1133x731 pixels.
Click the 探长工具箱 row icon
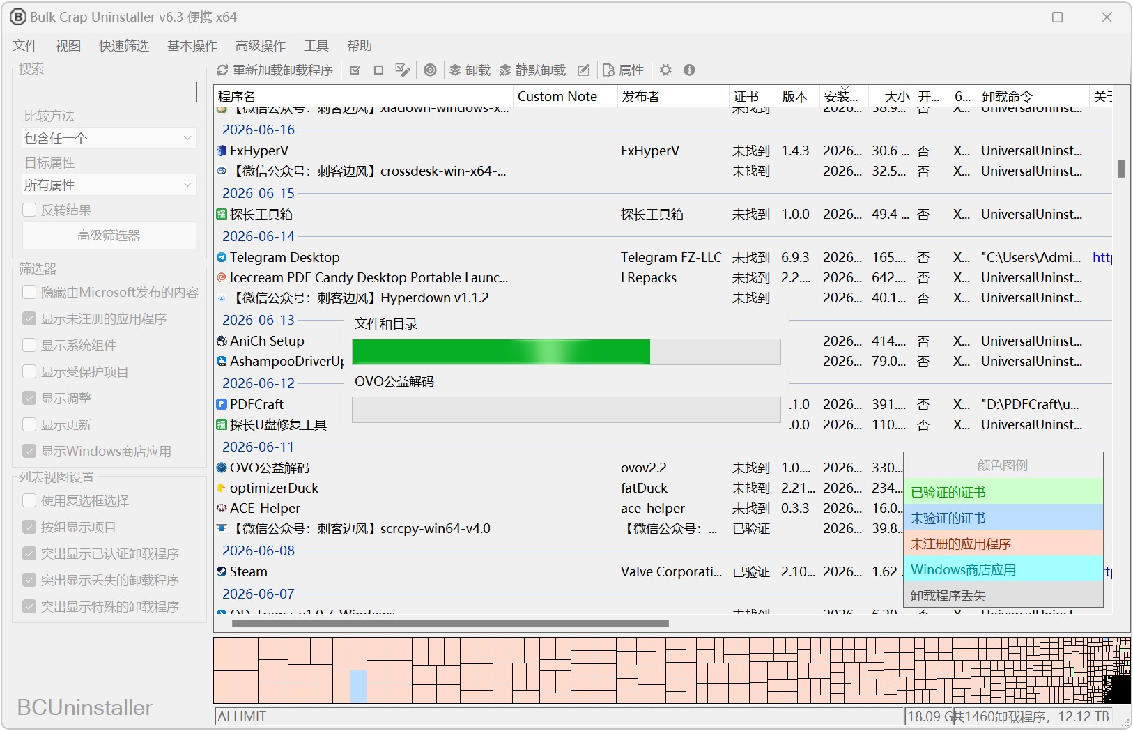pos(222,214)
